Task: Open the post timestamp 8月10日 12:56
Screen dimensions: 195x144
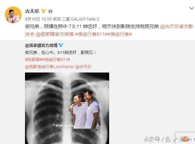Action: click(38, 19)
